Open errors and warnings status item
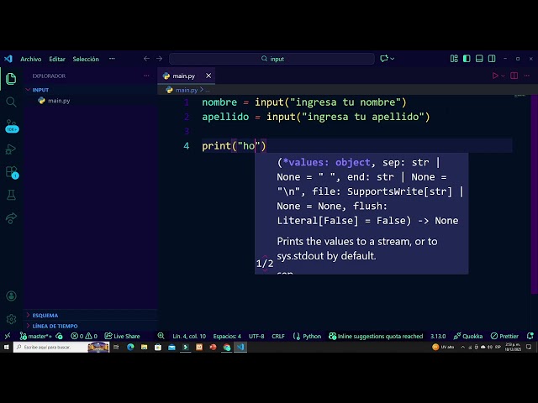 click(x=84, y=336)
